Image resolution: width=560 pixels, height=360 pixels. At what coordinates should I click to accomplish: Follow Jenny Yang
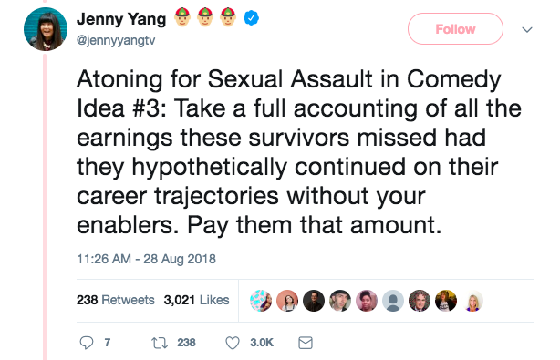pos(455,29)
